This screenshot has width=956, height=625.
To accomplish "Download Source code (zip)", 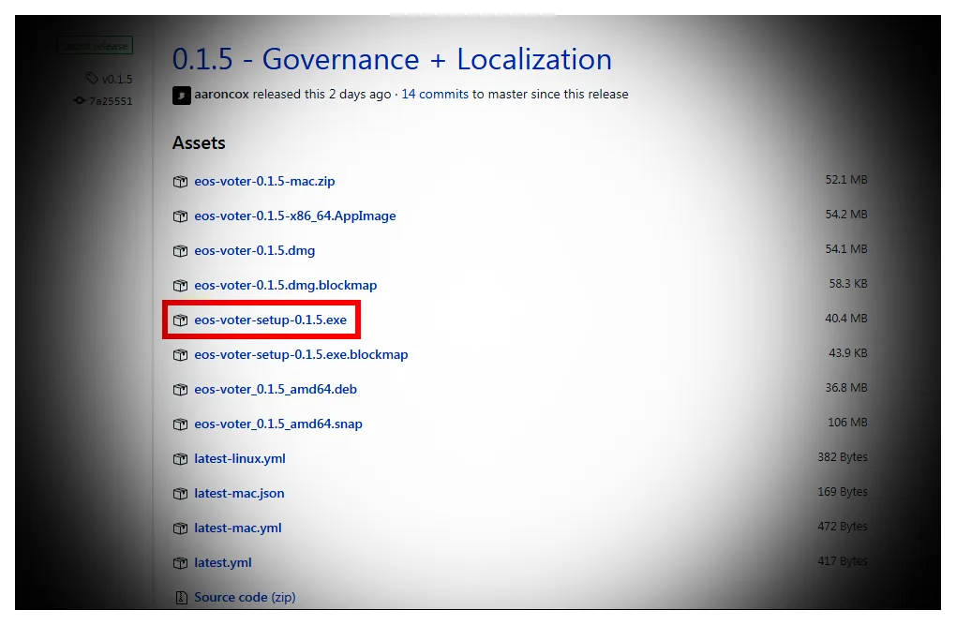I will (245, 597).
